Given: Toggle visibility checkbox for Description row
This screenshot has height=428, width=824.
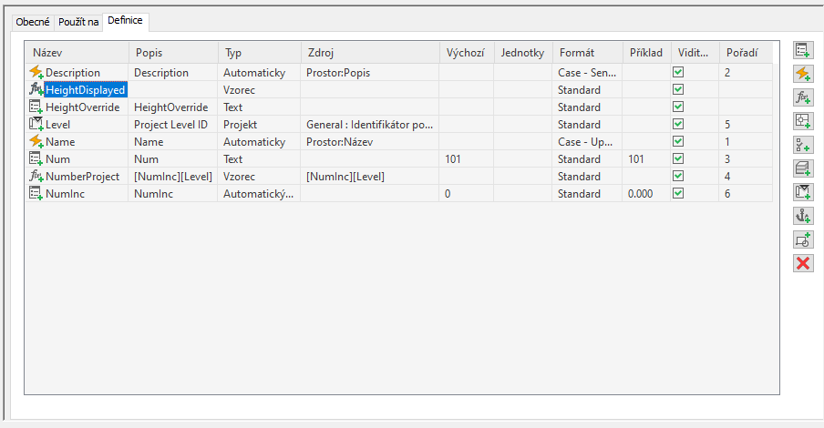Looking at the screenshot, I should [677, 73].
